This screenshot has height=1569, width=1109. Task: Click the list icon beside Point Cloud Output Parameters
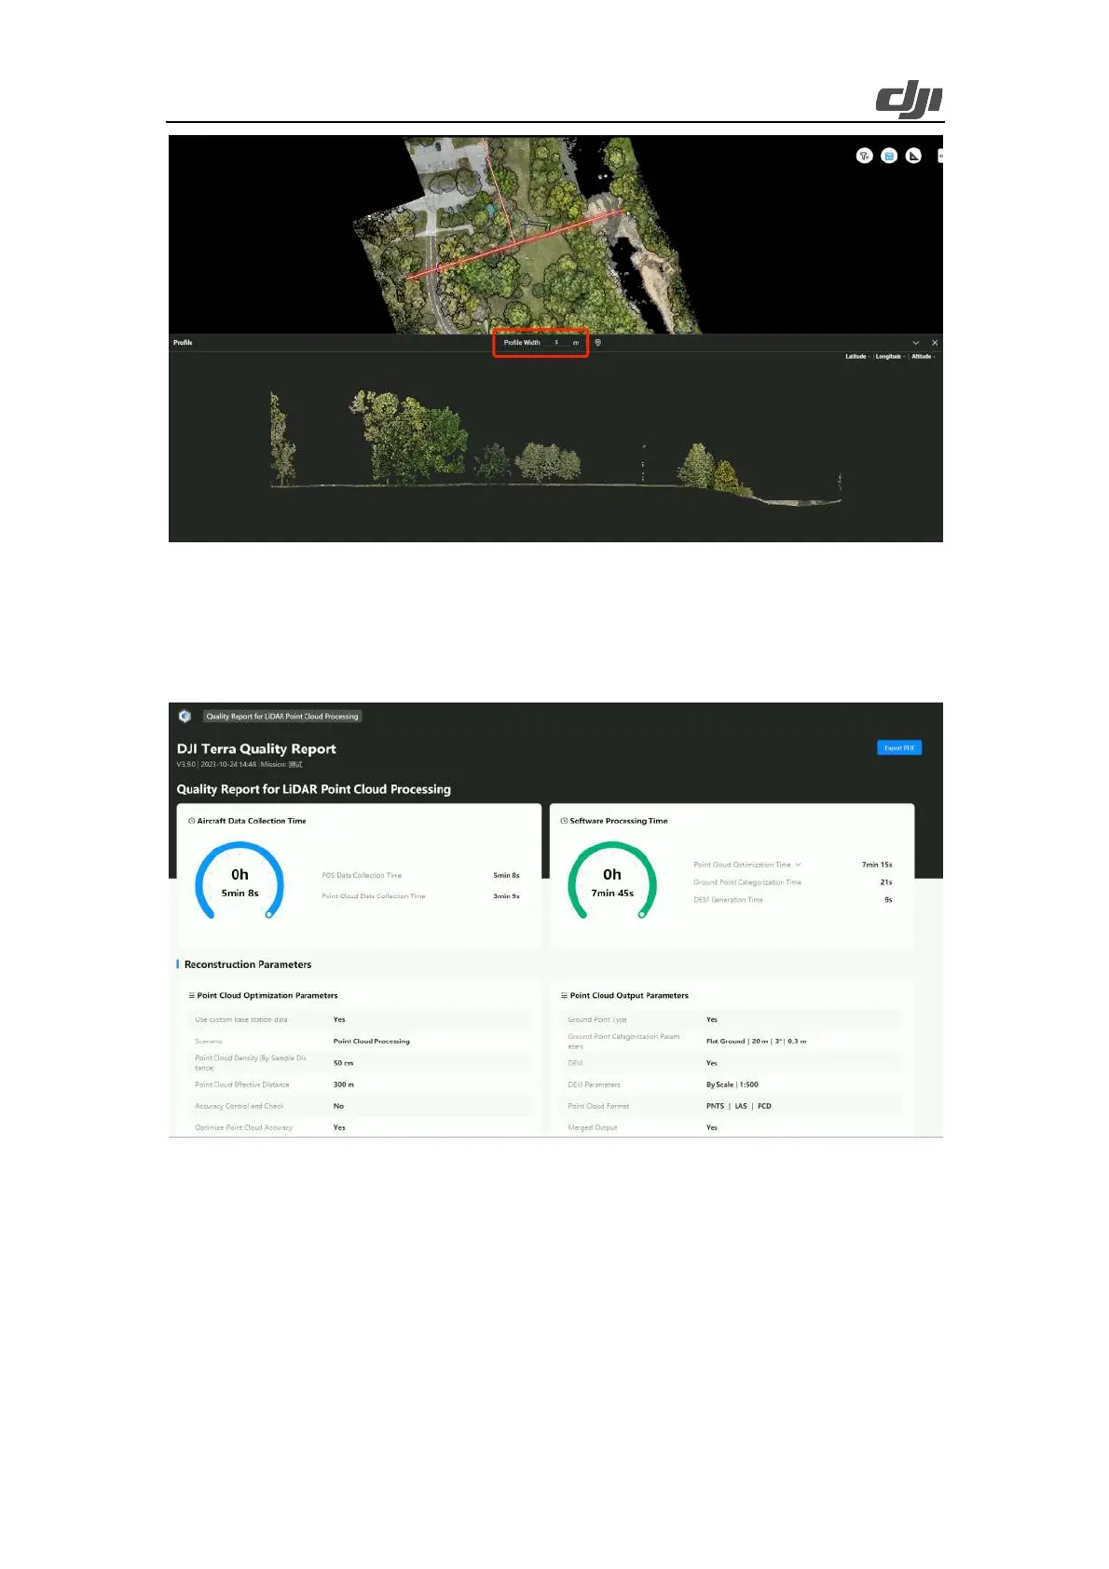tap(564, 996)
